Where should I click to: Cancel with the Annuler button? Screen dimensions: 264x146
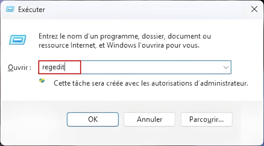[149, 119]
